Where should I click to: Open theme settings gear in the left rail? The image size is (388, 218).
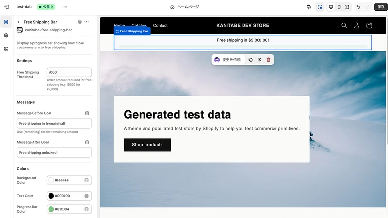pos(6,35)
